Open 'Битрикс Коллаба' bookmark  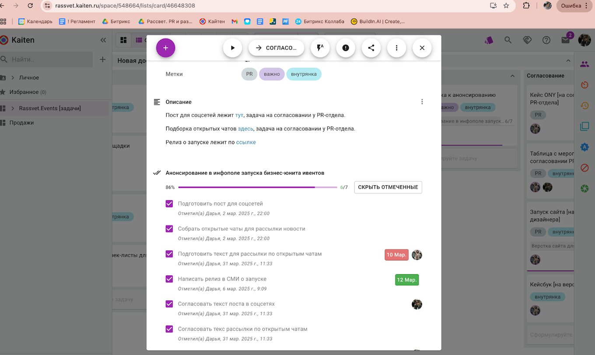[320, 21]
